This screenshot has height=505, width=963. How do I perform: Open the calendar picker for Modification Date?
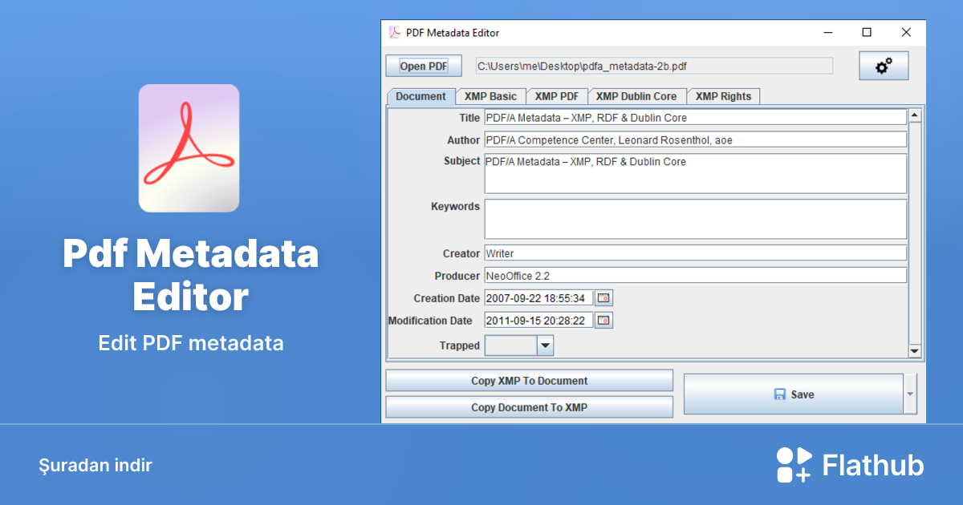click(603, 320)
